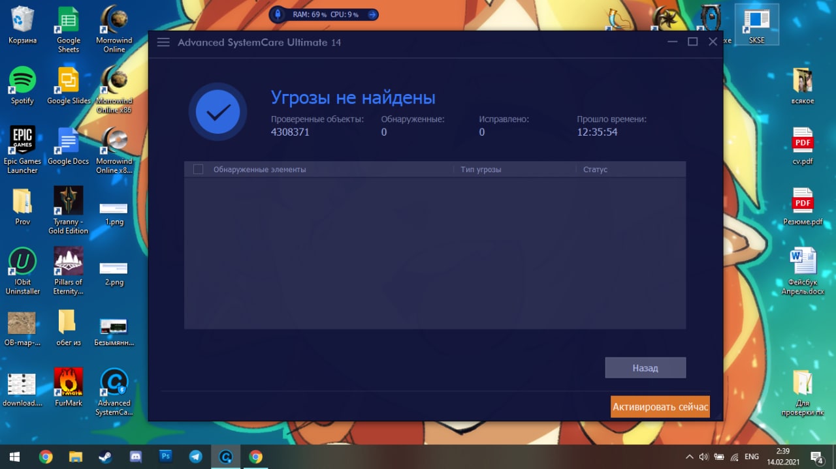The width and height of the screenshot is (836, 469).
Task: Click the network icon in system tray
Action: coord(734,457)
